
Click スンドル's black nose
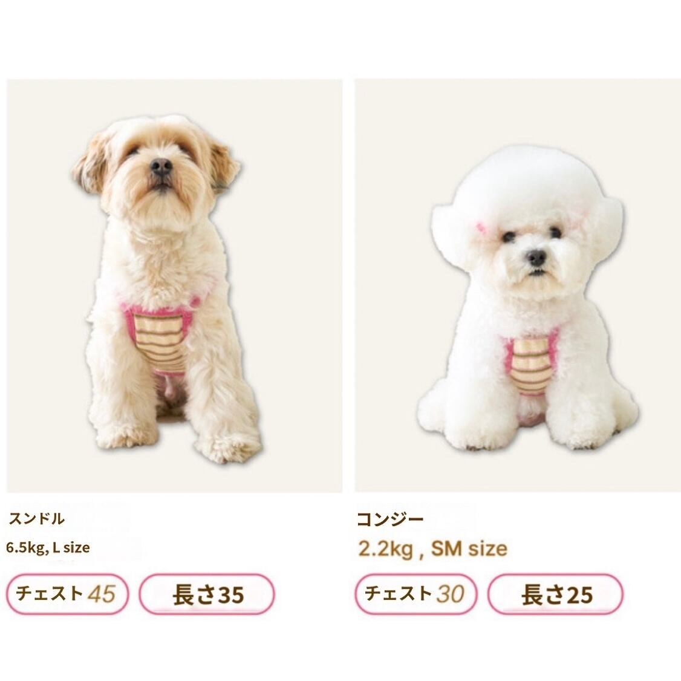point(161,166)
